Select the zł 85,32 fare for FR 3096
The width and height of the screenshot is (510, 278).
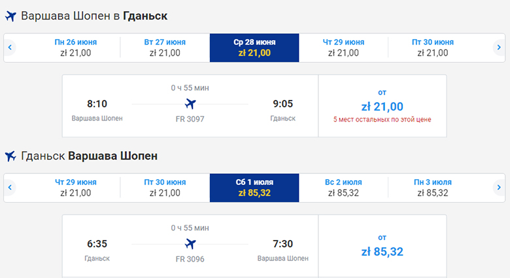coord(382,251)
